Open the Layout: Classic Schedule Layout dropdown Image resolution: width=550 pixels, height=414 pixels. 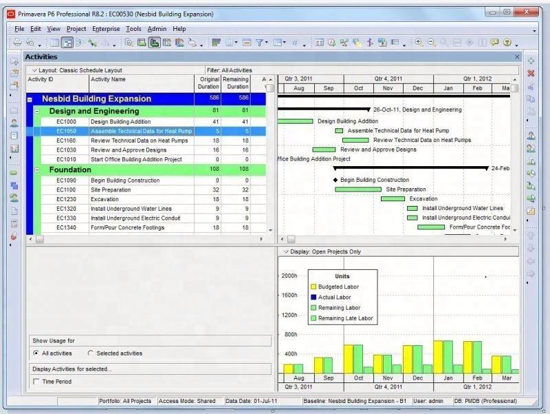point(34,70)
